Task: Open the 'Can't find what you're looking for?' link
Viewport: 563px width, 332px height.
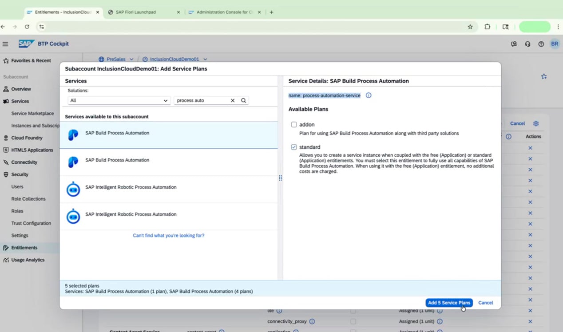Action: (169, 236)
